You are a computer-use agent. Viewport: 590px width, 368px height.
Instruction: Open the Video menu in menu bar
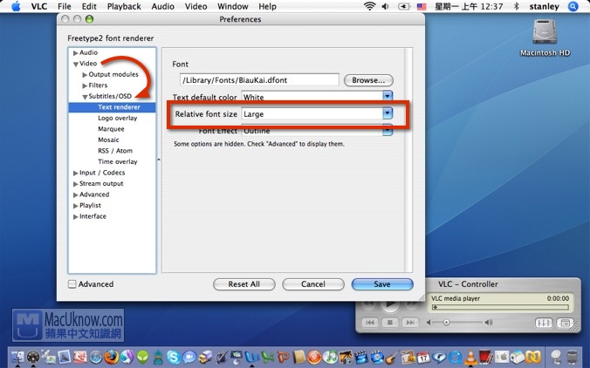(x=196, y=6)
